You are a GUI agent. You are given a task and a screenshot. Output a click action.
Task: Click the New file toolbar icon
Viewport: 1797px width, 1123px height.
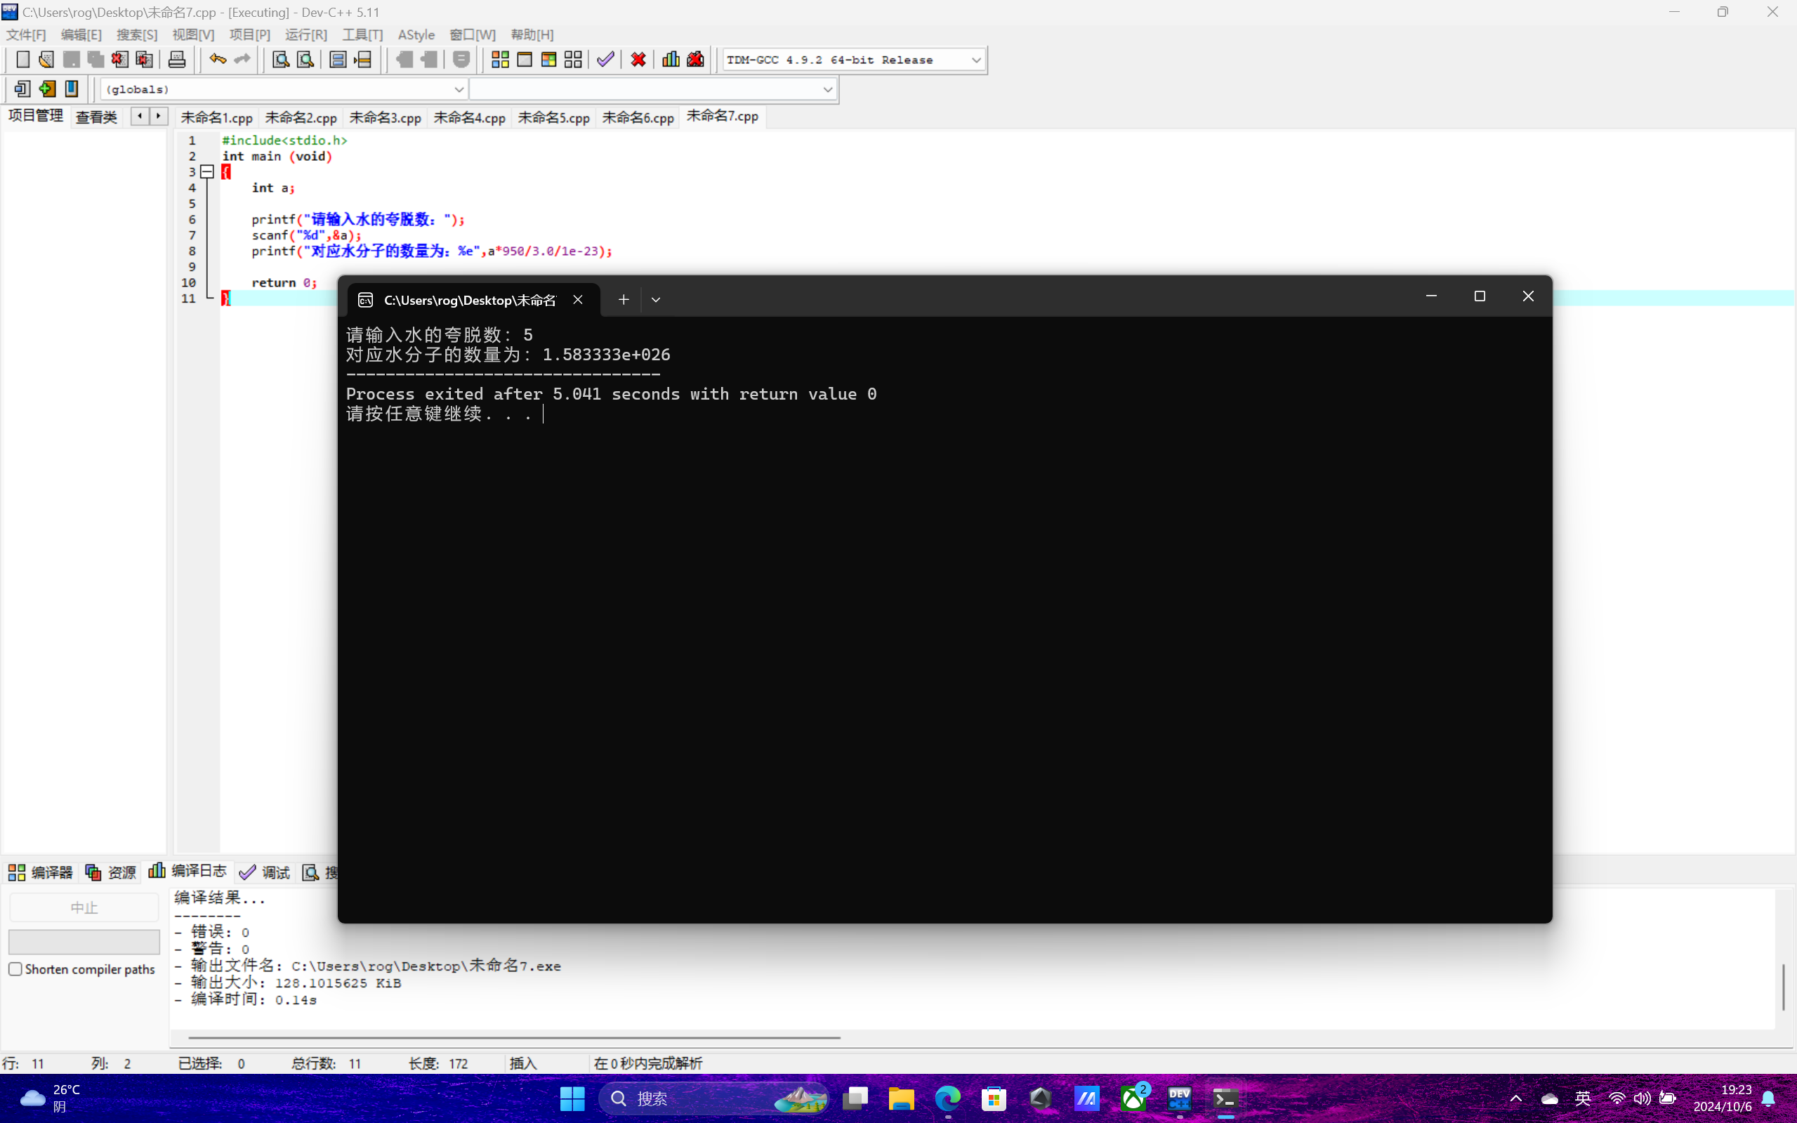coord(22,60)
